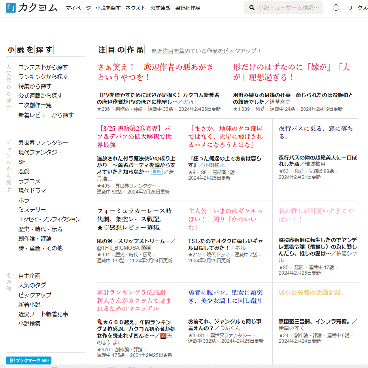Click 小説検索 in the sidebar
Viewport: 368px width, 368px height.
click(29, 324)
